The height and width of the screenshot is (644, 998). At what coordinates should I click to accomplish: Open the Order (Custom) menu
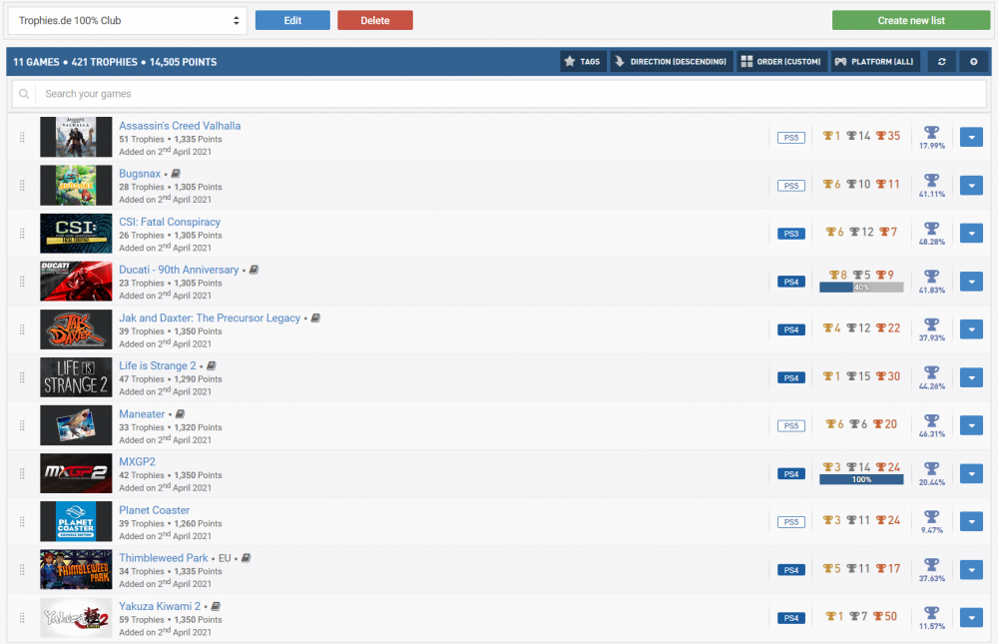[x=781, y=62]
